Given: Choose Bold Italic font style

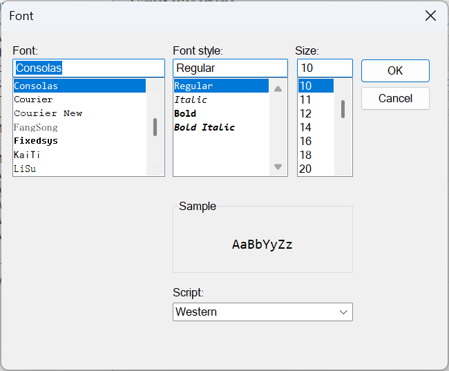Looking at the screenshot, I should [221, 127].
